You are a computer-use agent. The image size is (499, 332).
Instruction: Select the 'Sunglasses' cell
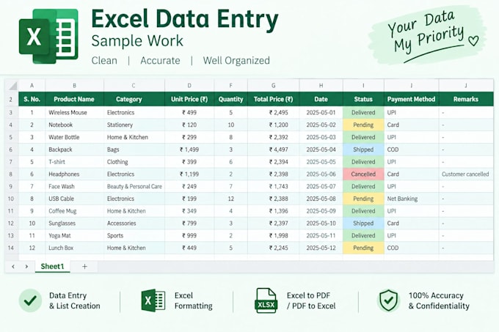74,224
